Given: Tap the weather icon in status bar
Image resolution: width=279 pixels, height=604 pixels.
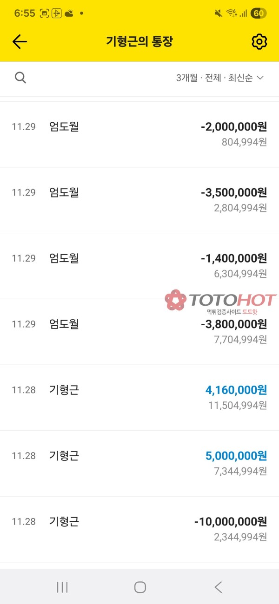Looking at the screenshot, I should pyautogui.click(x=69, y=13).
